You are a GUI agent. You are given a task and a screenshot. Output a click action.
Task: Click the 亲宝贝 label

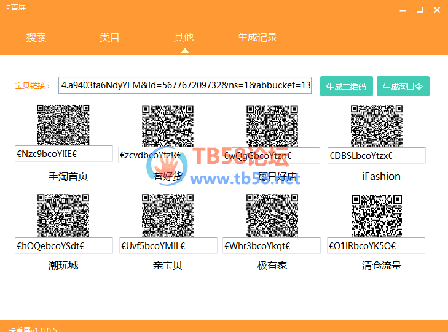point(167,266)
